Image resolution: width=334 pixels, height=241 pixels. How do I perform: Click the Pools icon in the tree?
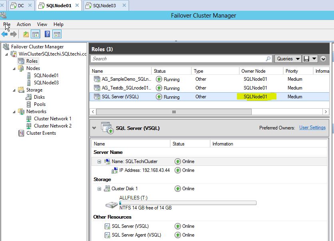coord(28,104)
